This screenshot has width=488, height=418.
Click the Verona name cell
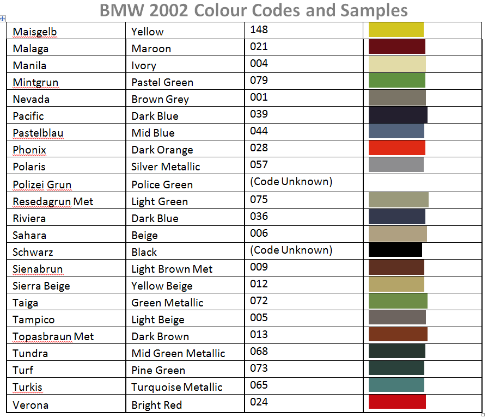click(66, 403)
